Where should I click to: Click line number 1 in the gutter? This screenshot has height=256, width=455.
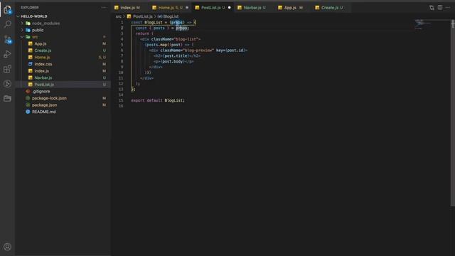122,22
